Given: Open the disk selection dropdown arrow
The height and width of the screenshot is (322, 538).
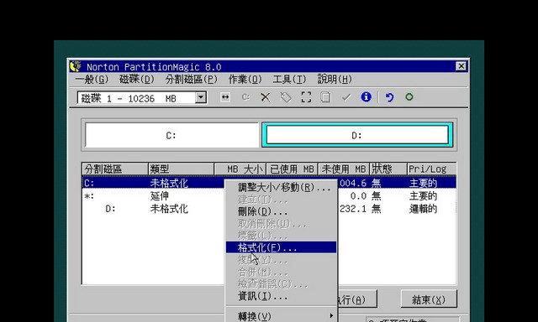Looking at the screenshot, I should coord(201,98).
